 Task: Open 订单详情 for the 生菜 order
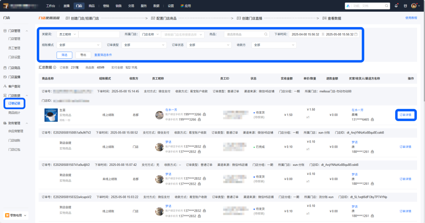click(x=405, y=115)
